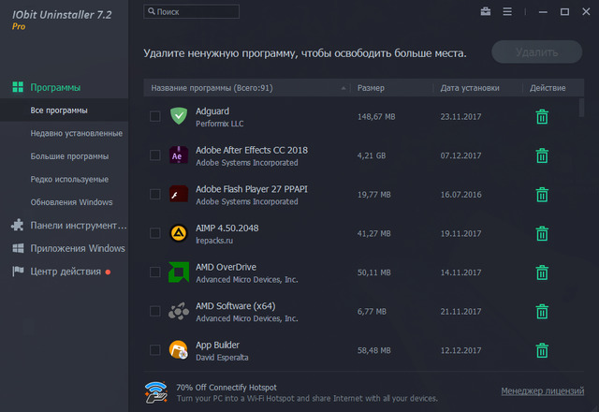Viewport: 599px width, 412px height.
Task: Open the toolbox icon in title bar
Action: [486, 12]
